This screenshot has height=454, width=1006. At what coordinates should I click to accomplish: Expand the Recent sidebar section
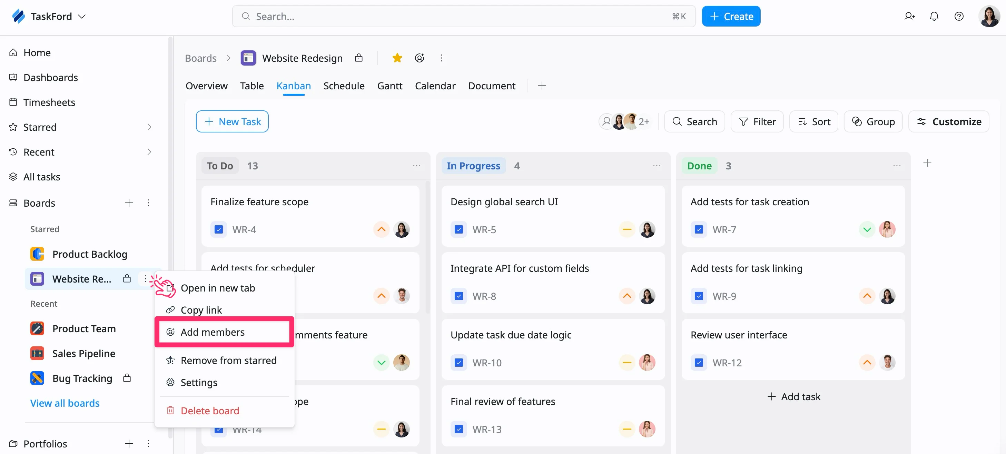click(149, 151)
